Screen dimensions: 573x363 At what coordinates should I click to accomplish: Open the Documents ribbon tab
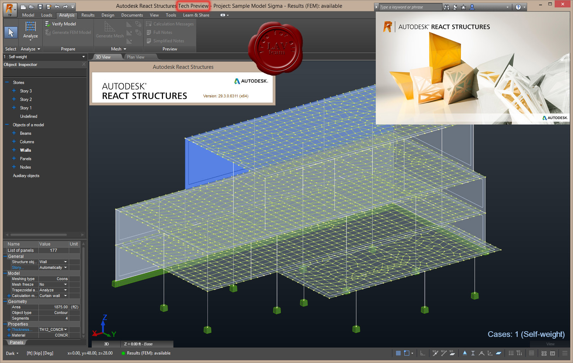click(132, 15)
